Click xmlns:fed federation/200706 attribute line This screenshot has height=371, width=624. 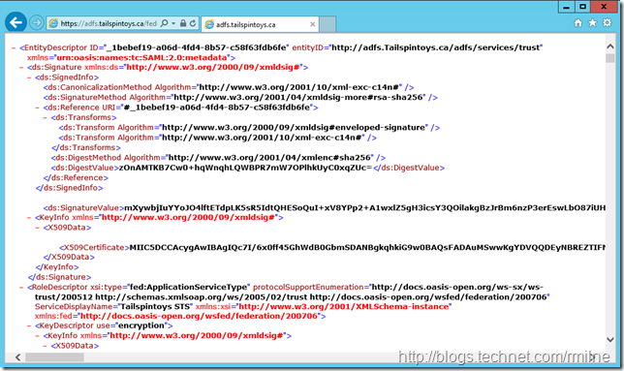(180, 316)
